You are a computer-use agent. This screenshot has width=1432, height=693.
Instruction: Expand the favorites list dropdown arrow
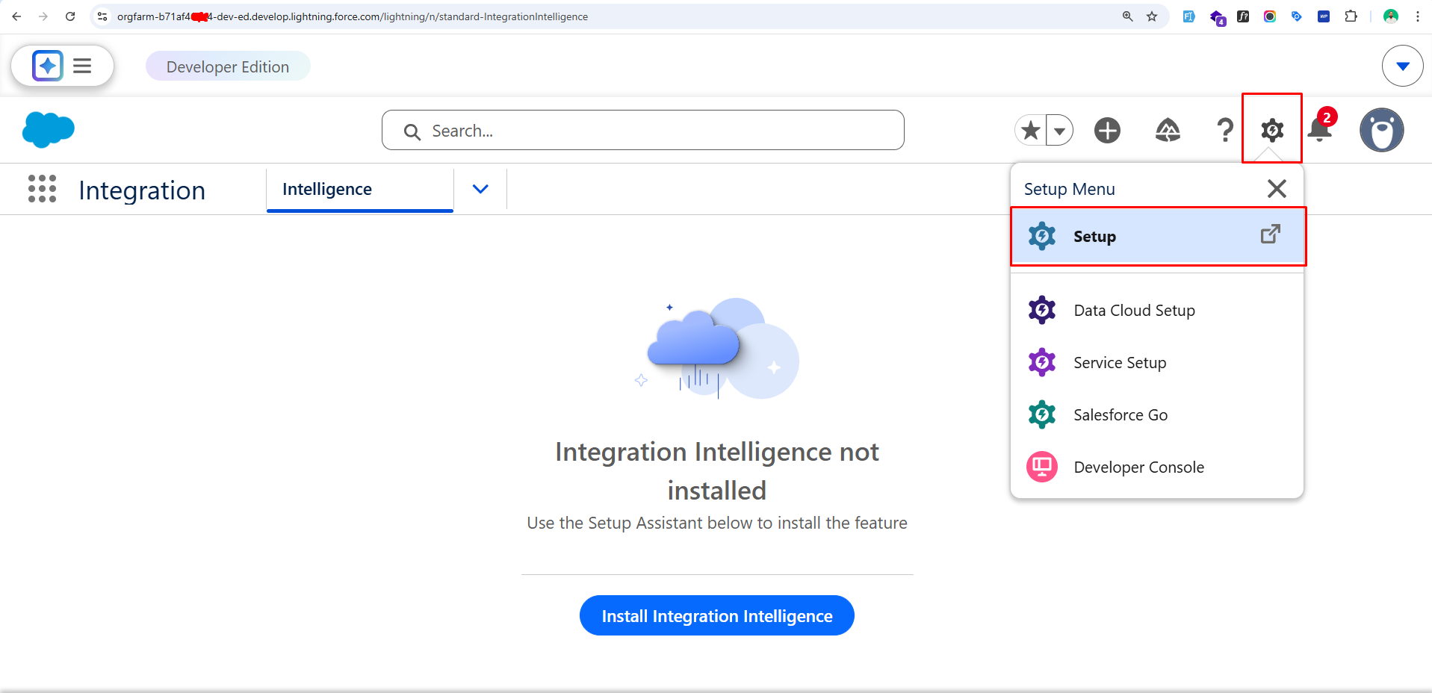click(x=1059, y=130)
